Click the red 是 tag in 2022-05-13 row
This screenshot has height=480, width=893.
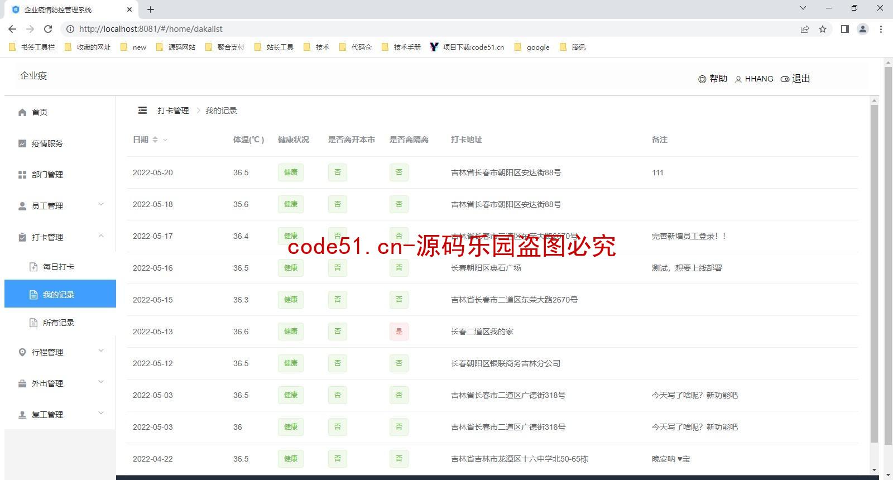click(399, 332)
